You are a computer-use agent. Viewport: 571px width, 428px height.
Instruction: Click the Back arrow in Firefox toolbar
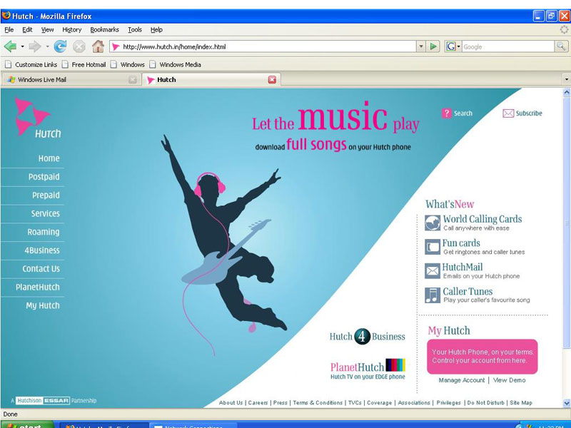(10, 46)
